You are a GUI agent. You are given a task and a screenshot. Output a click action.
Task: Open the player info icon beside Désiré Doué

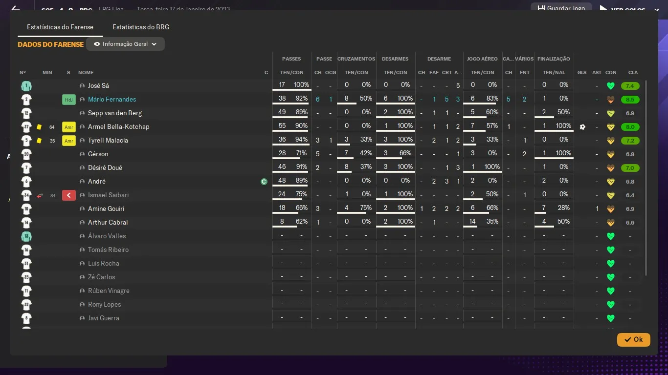(82, 168)
